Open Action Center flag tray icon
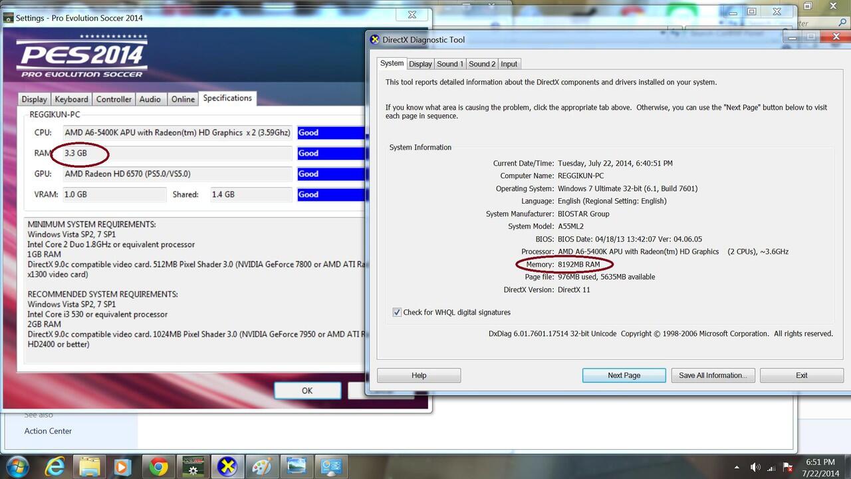The height and width of the screenshot is (479, 851). (789, 468)
